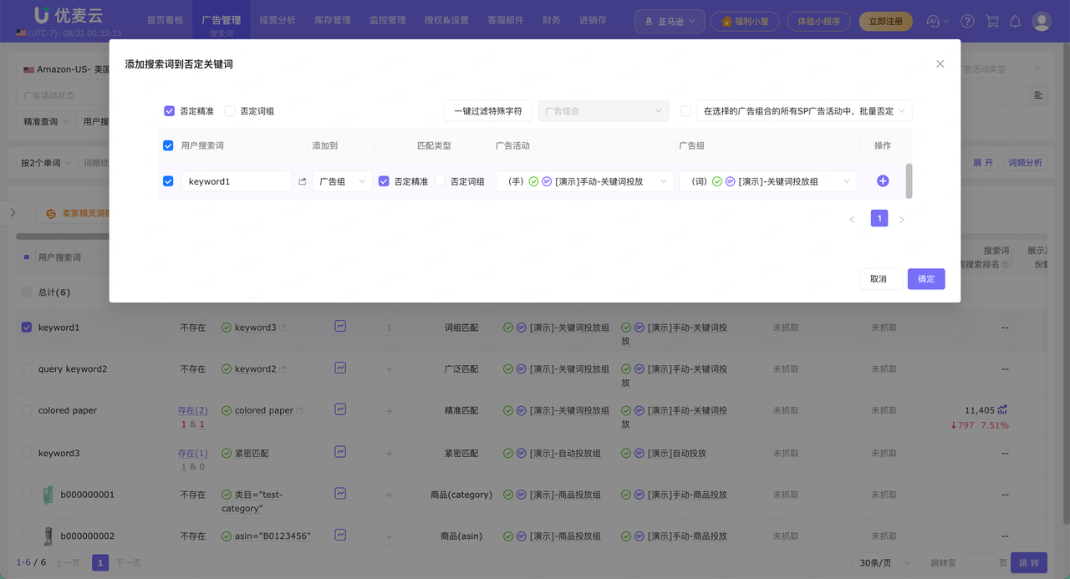Screen dimensions: 1070x579
Task: Click the keyword1 text input field
Action: [237, 181]
